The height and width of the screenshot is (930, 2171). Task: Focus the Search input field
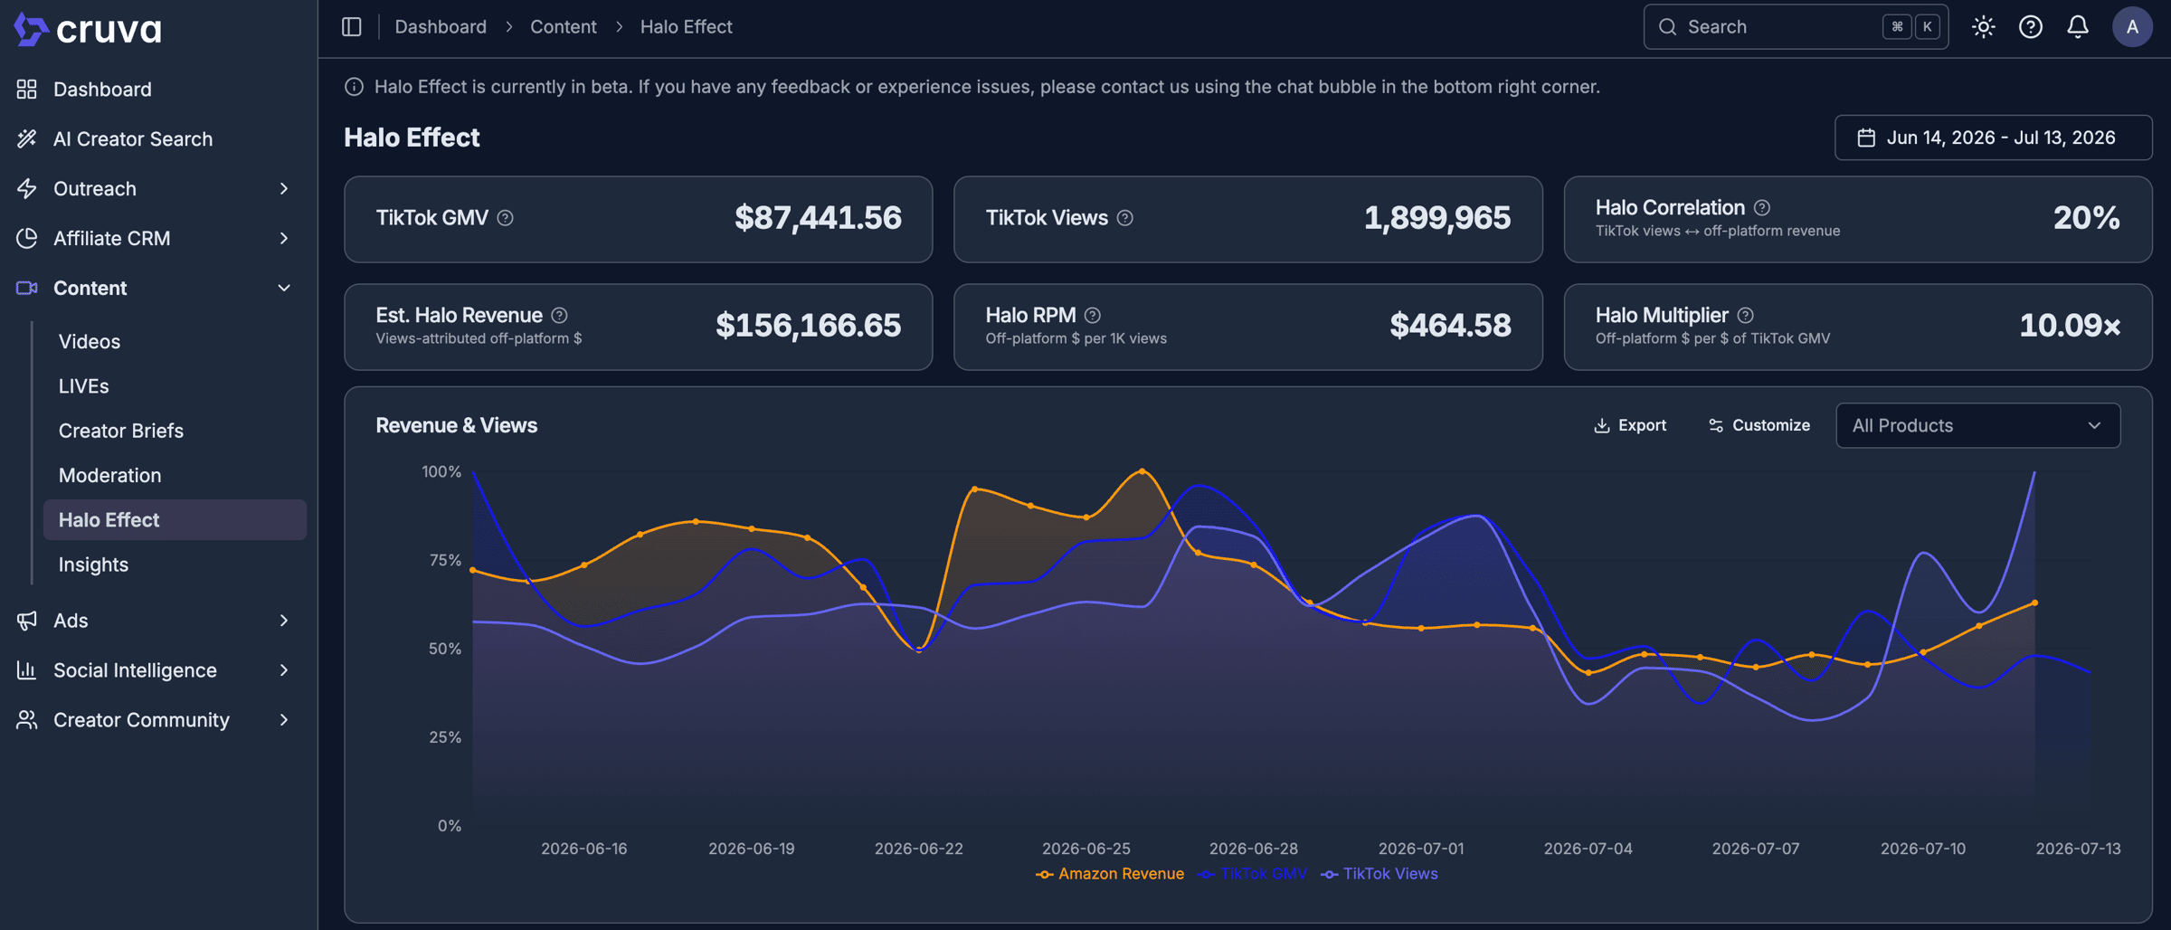point(1796,27)
